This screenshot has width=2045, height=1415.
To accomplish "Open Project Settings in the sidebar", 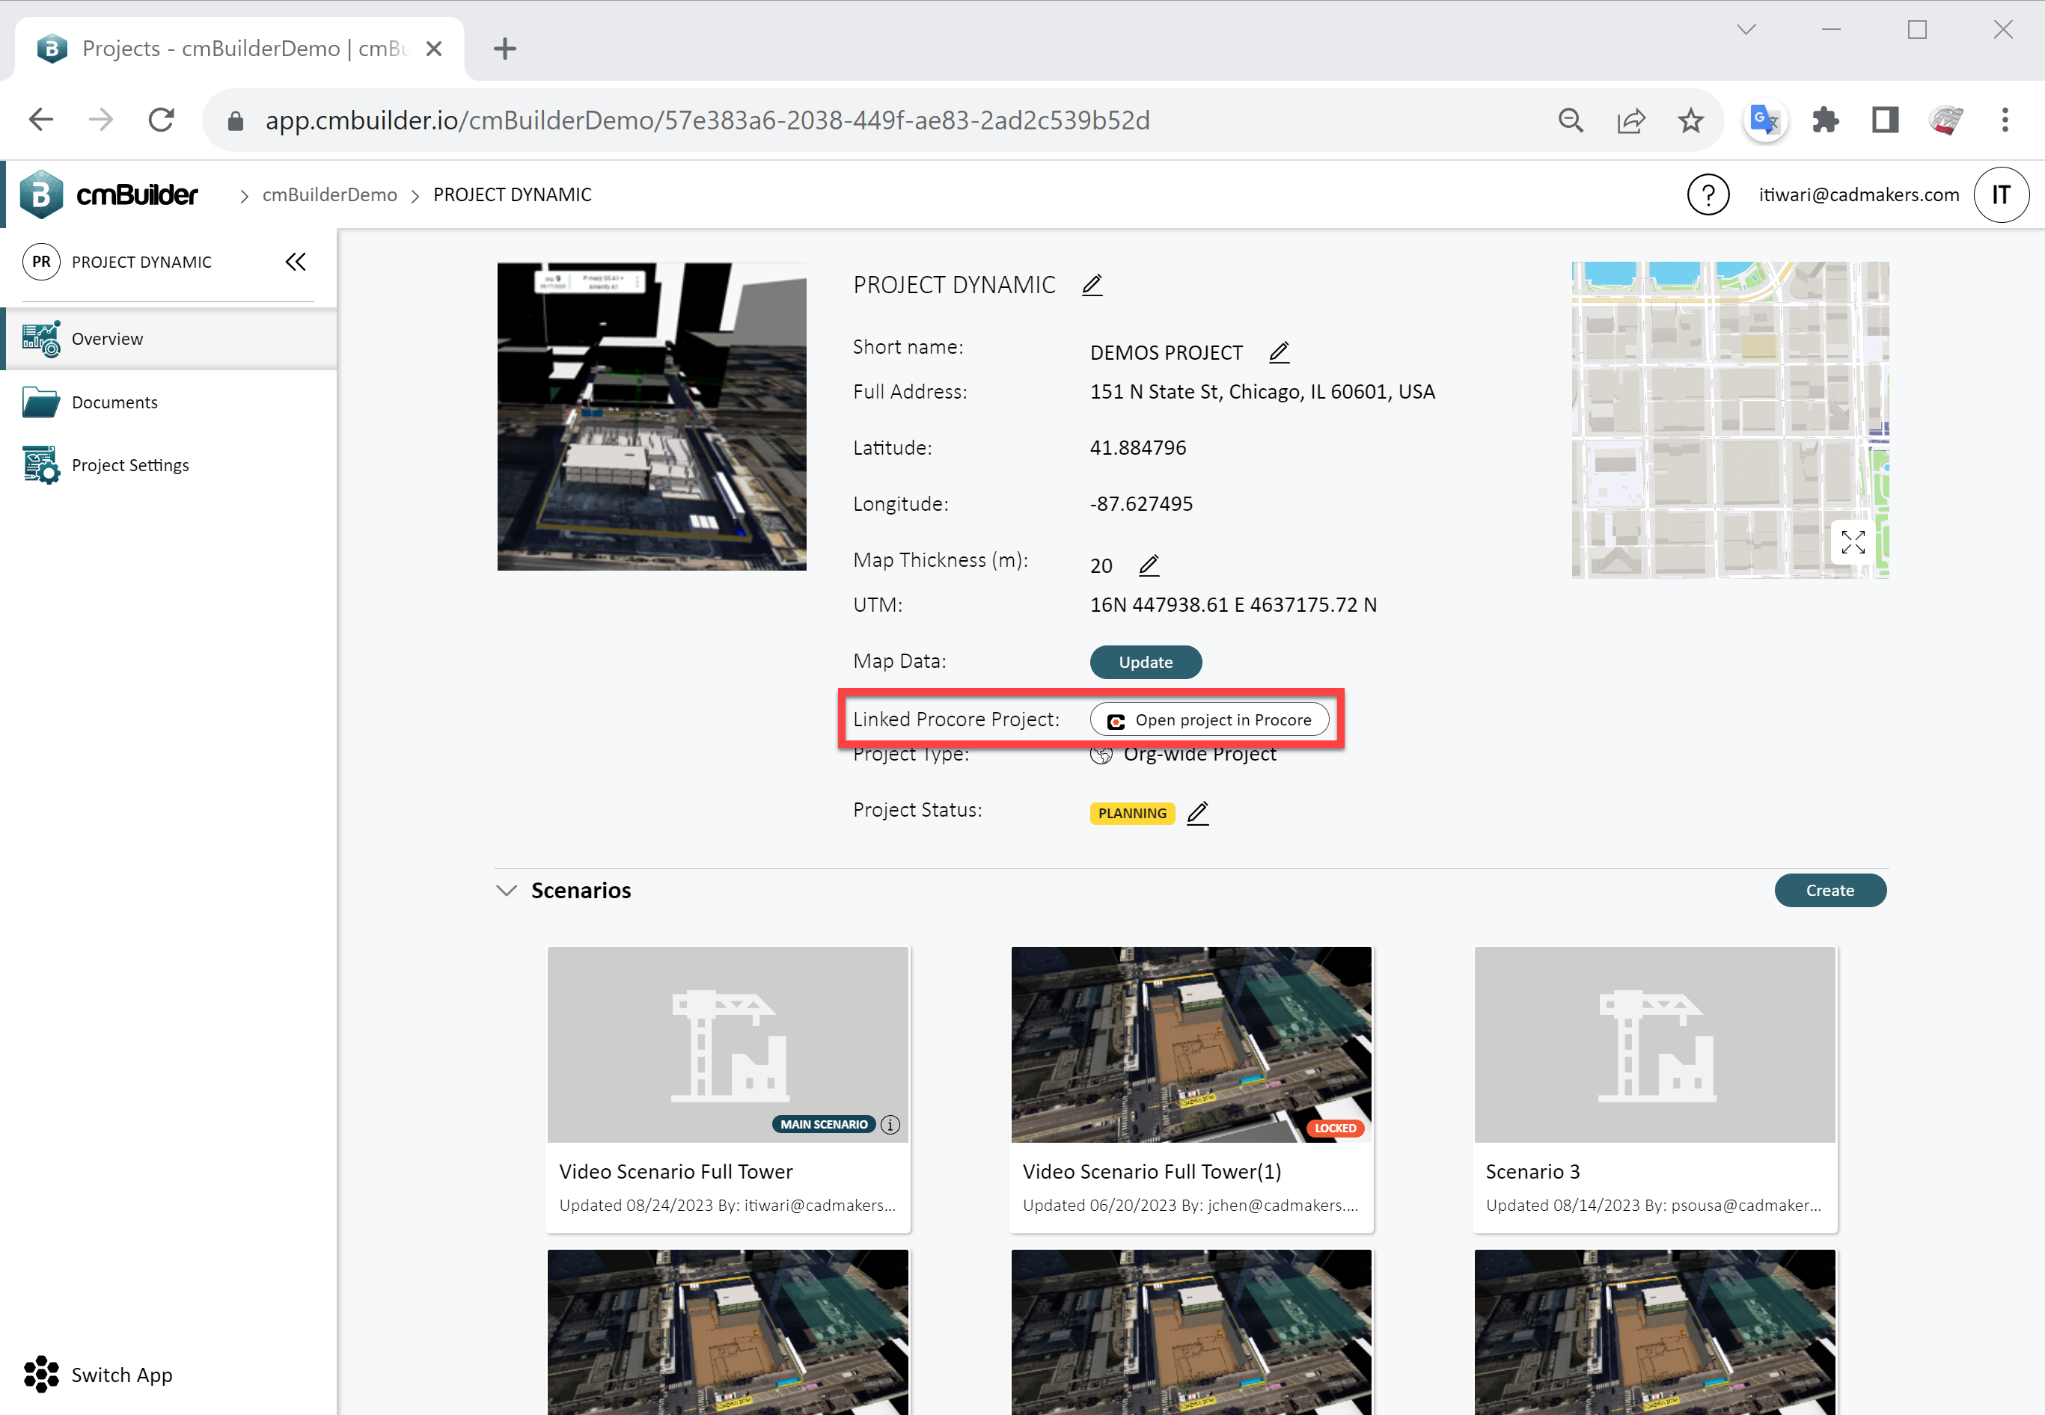I will click(x=168, y=464).
